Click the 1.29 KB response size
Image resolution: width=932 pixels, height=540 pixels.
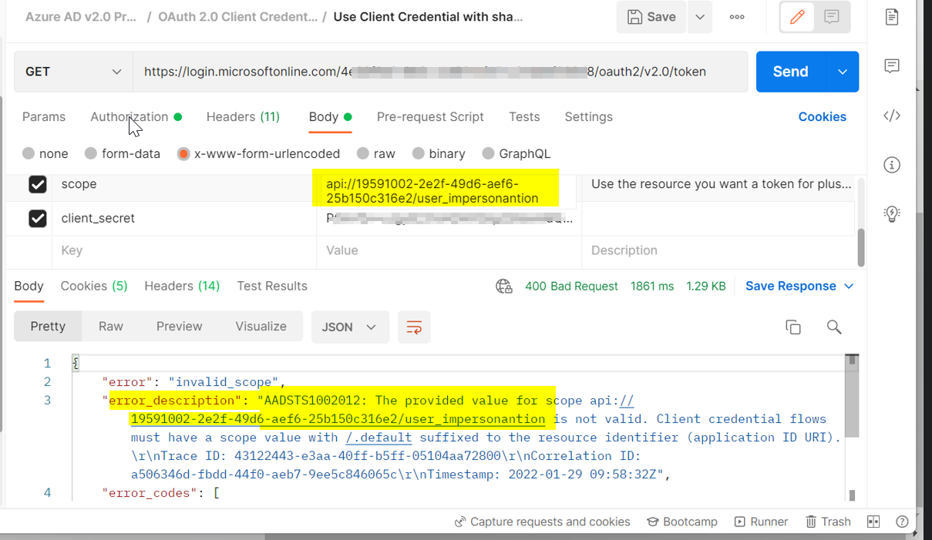pyautogui.click(x=706, y=287)
